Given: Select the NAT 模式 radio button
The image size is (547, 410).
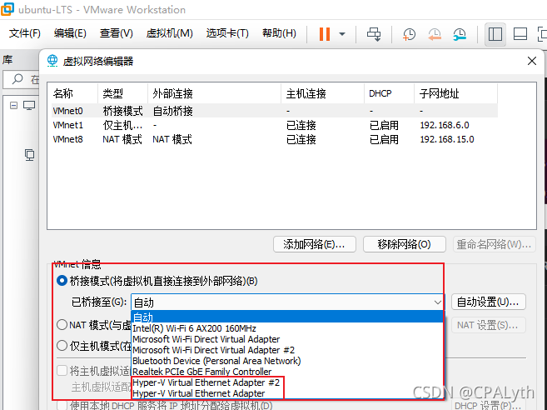Looking at the screenshot, I should (x=62, y=324).
